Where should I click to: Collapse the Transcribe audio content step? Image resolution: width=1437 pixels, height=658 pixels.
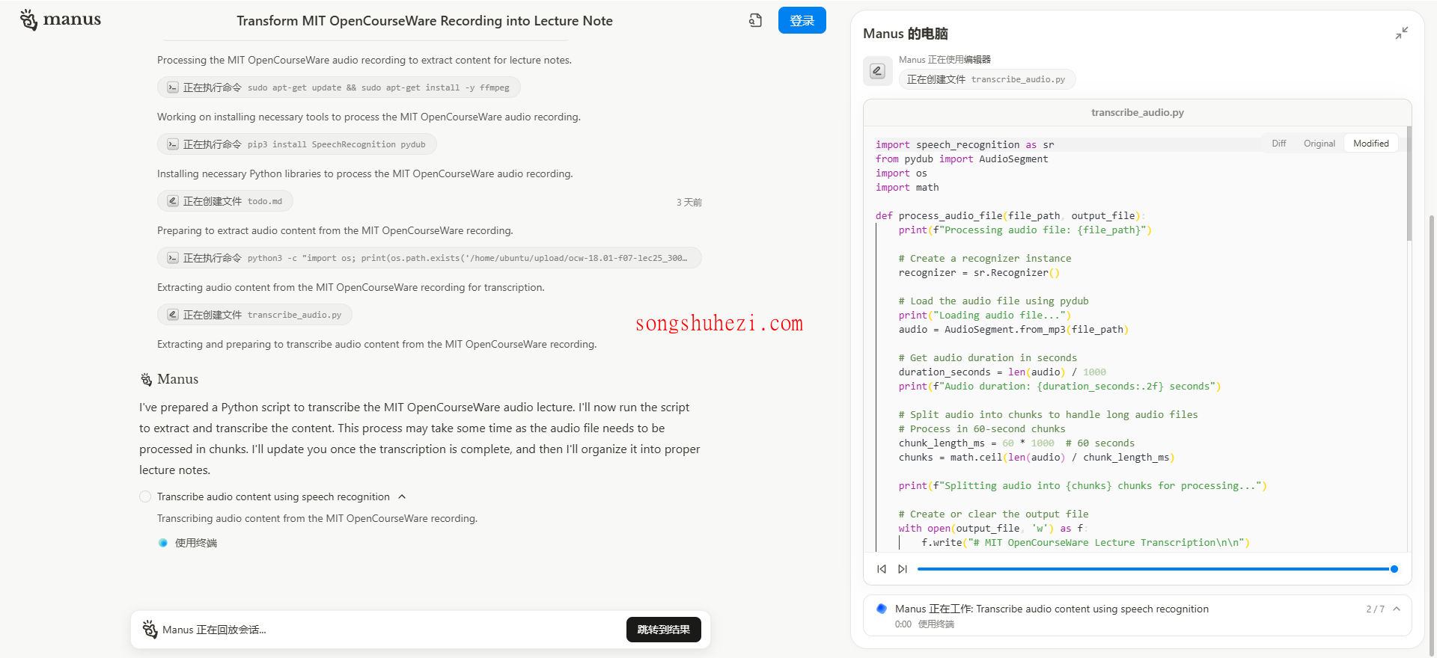402,496
